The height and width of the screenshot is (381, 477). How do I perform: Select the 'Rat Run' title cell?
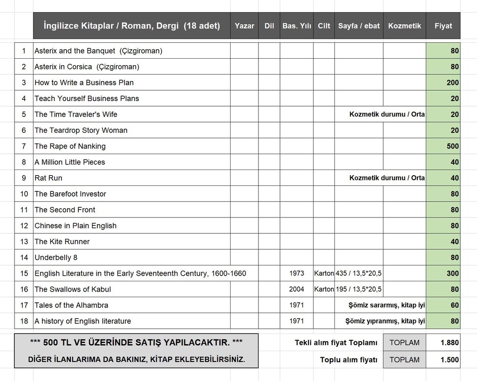[x=132, y=178]
